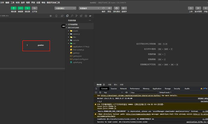Switch to the 终端 terminal tab
The width and height of the screenshot is (208, 124).
(121, 85)
